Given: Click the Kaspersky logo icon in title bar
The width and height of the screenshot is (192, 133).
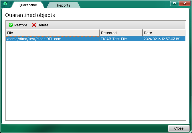Looking at the screenshot, I should (x=5, y=4).
